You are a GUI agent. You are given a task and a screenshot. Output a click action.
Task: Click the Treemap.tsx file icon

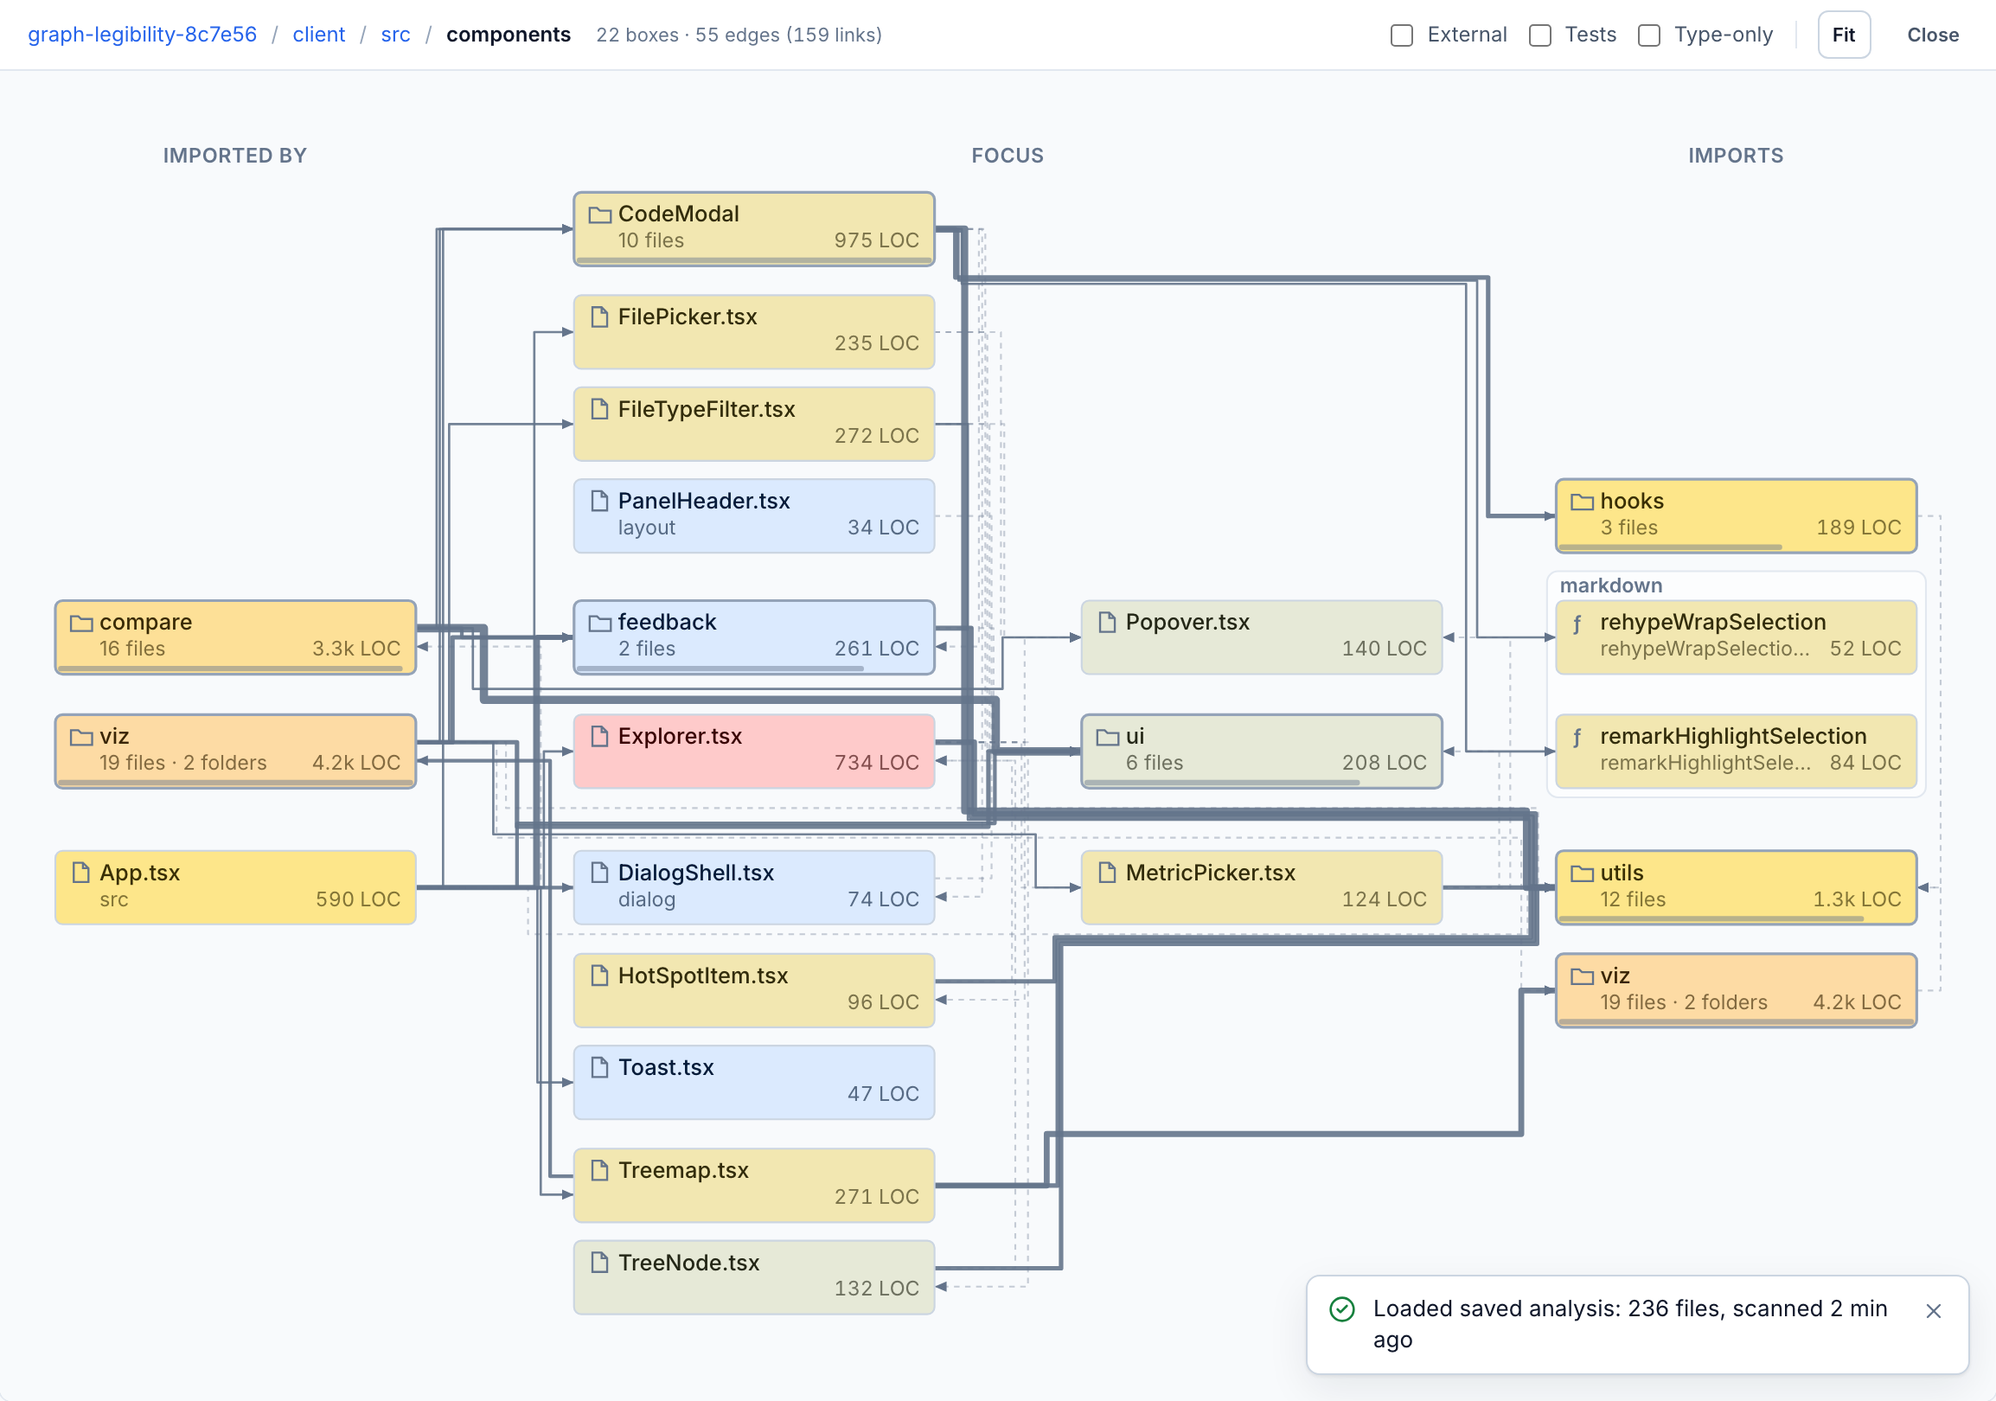pyautogui.click(x=600, y=1170)
